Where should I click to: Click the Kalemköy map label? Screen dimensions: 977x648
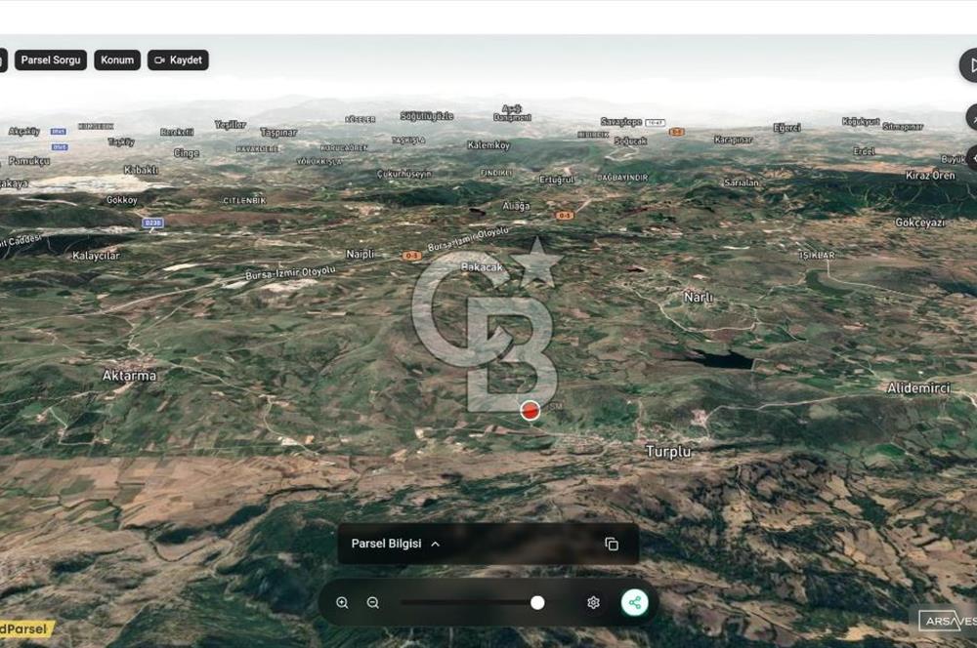488,145
